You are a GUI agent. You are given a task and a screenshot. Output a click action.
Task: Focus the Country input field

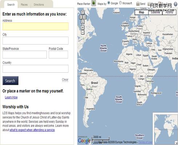click(36, 69)
